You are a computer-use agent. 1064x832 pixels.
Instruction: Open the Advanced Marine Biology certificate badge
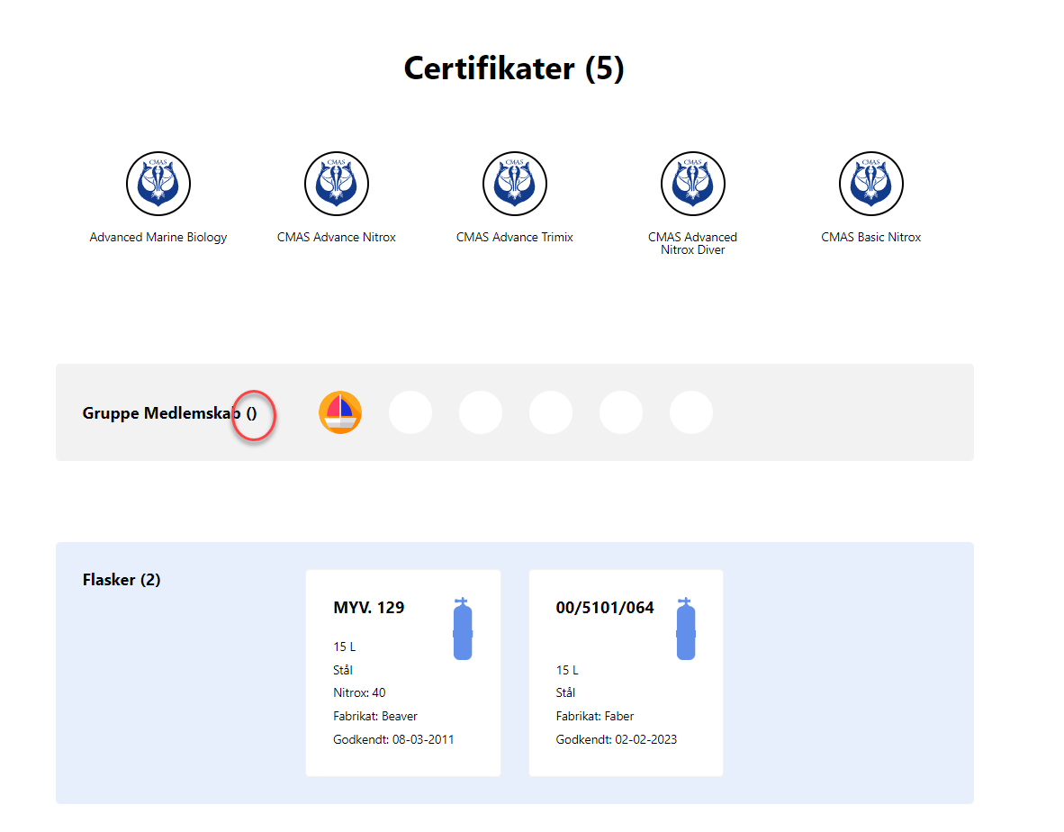(x=158, y=183)
